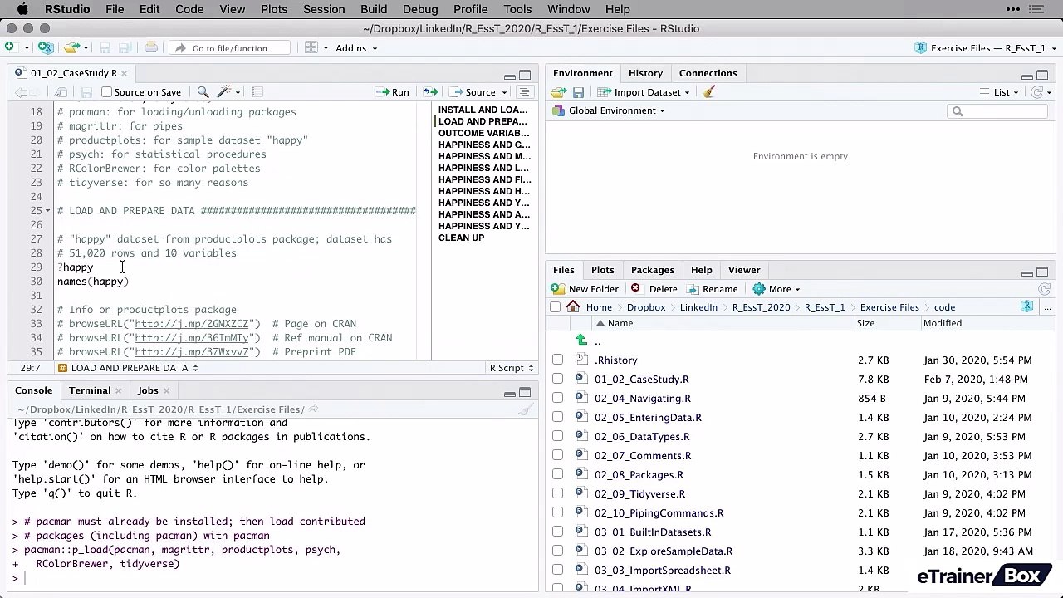Load workspace icon in Environment pane
Screen dimensions: 1063x598
pyautogui.click(x=559, y=92)
